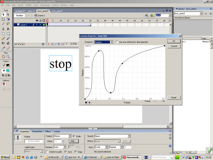
Task: Choose the Zoom magnifier tool
Action: [x=8, y=57]
